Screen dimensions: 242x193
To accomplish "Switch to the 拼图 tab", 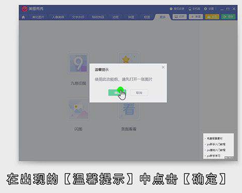I will click(131, 17).
